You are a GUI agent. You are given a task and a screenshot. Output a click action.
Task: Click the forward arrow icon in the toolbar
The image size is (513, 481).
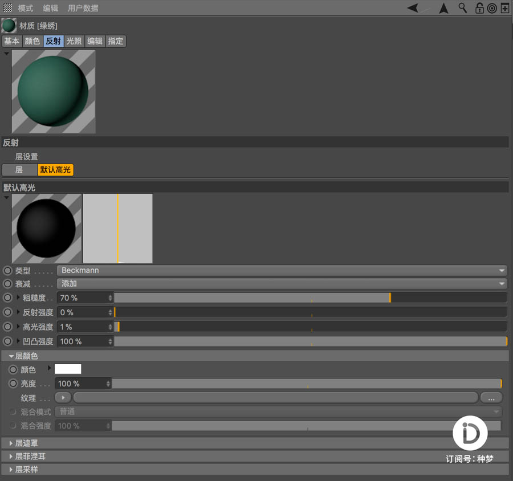pos(442,8)
